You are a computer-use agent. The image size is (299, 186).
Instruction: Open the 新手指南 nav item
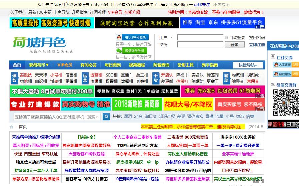210,65
